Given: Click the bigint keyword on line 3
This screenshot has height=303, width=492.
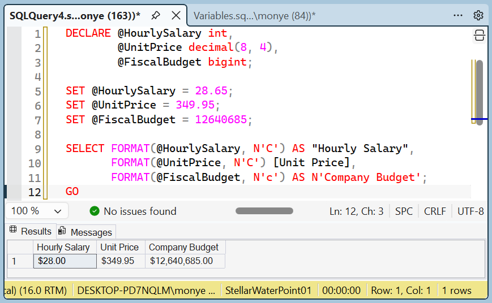Looking at the screenshot, I should (x=227, y=62).
